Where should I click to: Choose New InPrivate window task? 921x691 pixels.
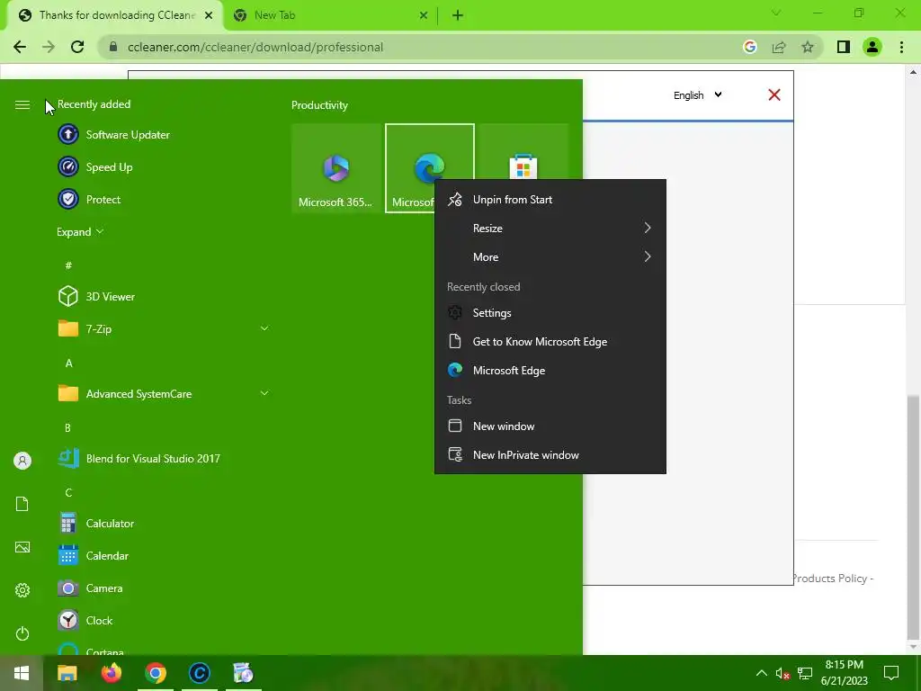550,454
